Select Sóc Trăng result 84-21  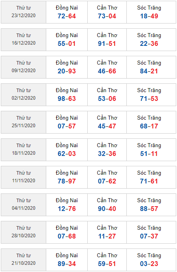pos(149,71)
